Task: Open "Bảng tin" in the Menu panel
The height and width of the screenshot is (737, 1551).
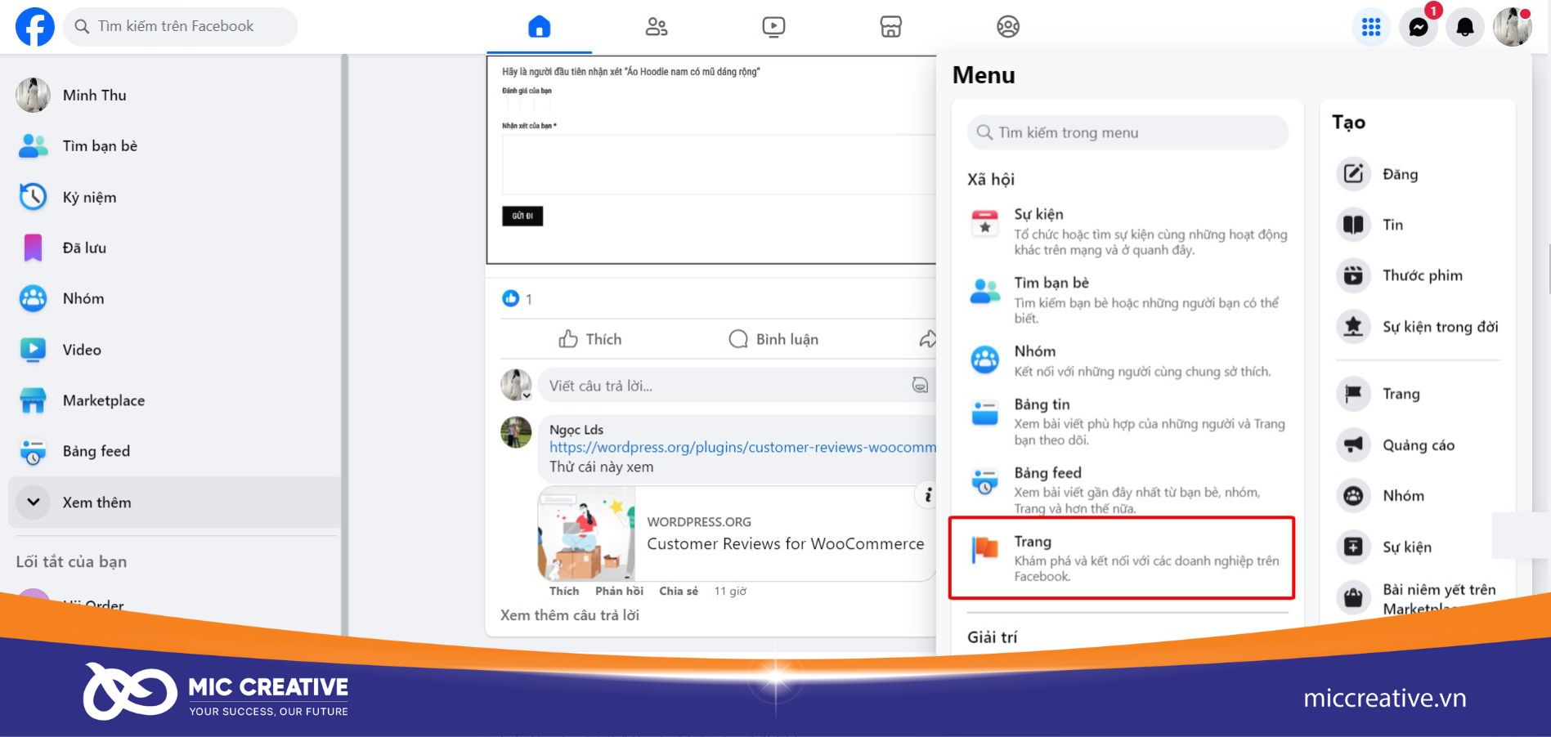Action: coord(1127,421)
